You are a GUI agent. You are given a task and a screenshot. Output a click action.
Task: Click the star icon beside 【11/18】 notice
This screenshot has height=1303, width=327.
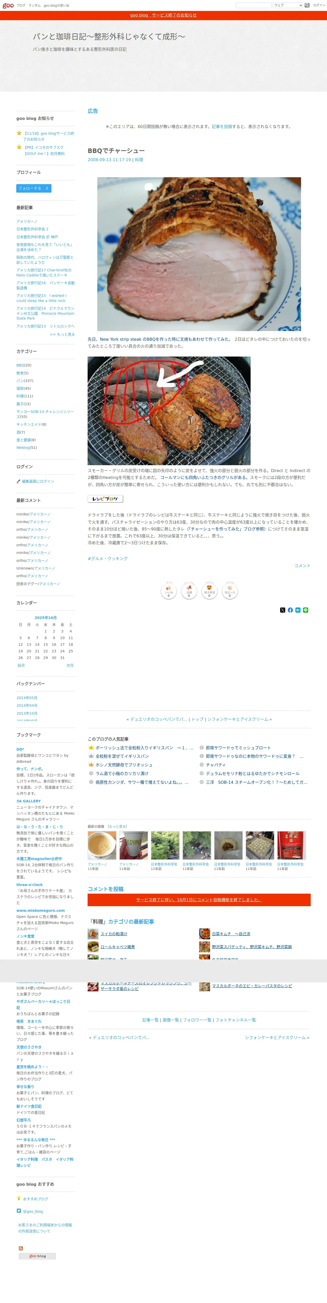point(19,133)
